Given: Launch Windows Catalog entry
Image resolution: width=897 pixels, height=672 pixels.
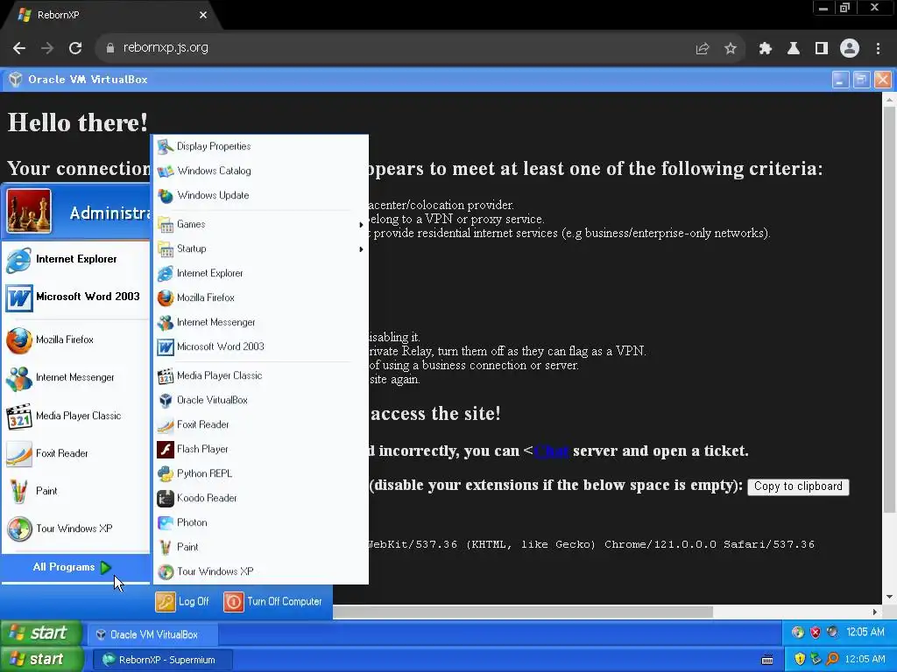Looking at the screenshot, I should click(260, 171).
